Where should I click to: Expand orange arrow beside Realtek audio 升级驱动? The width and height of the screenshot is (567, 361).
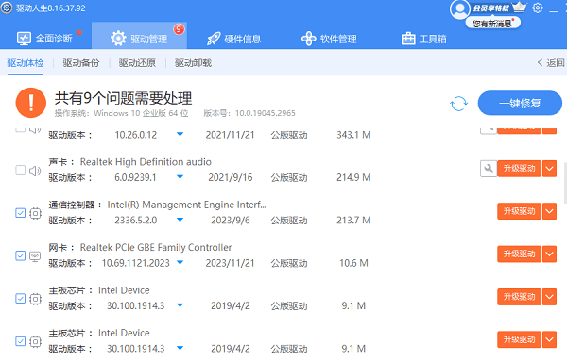click(x=549, y=169)
